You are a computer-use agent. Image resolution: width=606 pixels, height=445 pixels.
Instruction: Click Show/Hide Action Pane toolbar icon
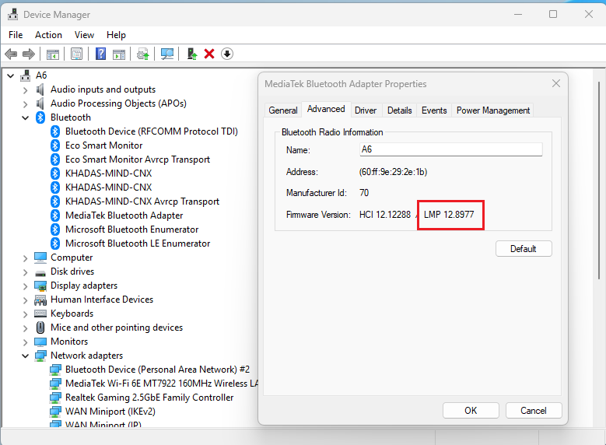tap(119, 54)
